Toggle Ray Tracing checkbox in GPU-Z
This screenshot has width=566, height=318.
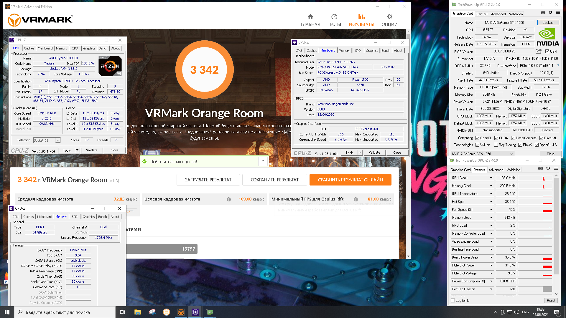click(496, 145)
